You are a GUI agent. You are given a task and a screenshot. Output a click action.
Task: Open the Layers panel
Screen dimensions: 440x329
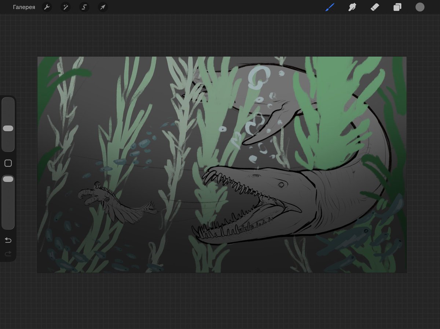pos(397,7)
